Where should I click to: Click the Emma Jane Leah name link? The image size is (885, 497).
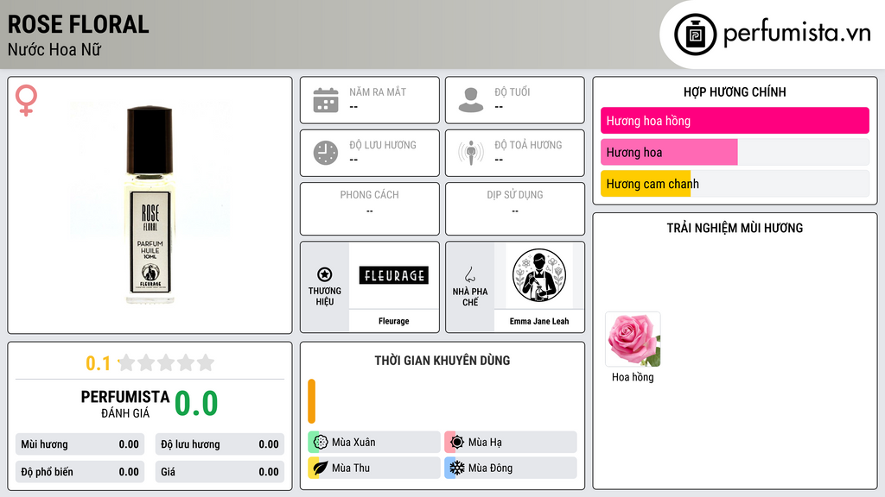pos(539,321)
